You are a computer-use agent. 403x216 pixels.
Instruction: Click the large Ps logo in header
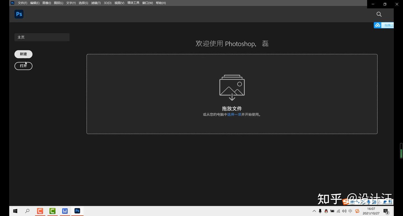pyautogui.click(x=19, y=14)
